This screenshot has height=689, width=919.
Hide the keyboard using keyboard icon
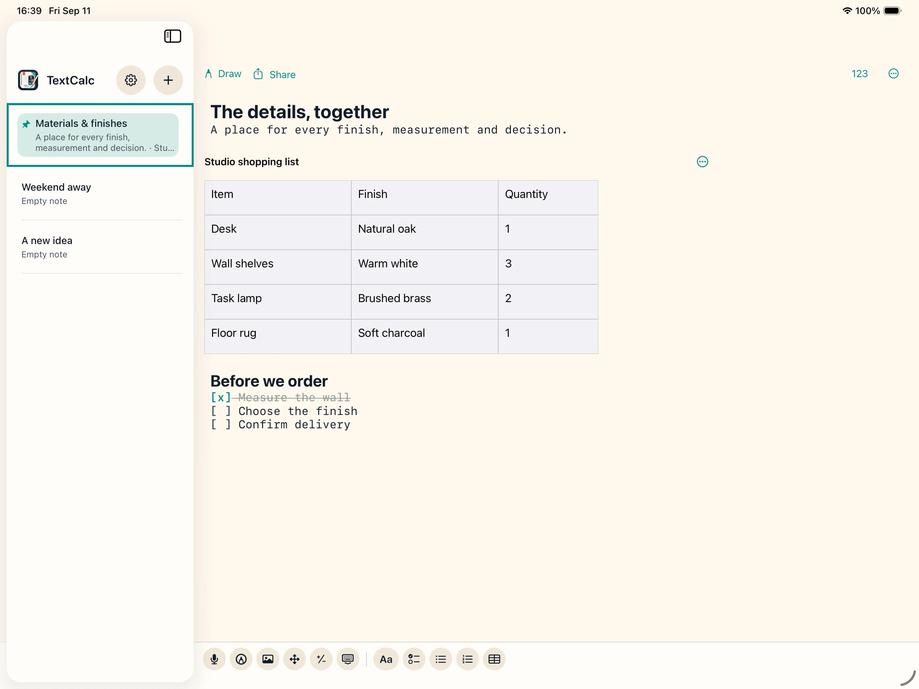[348, 659]
